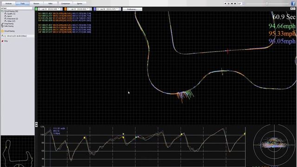The width and height of the screenshot is (297, 167).
Task: Click the orange speed reading 95.33mph
Action: (282, 34)
